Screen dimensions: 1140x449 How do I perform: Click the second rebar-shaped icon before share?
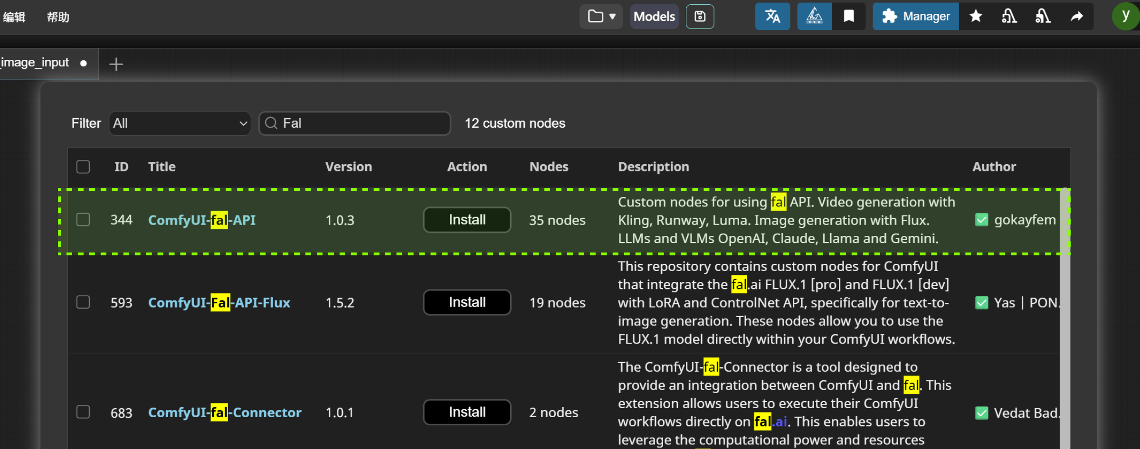(x=1043, y=17)
